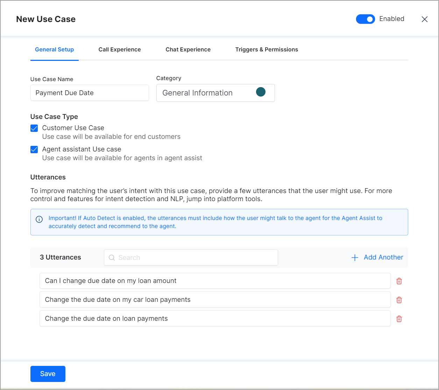This screenshot has height=390, width=439.
Task: Delete the car loan payments utterance
Action: click(x=399, y=300)
